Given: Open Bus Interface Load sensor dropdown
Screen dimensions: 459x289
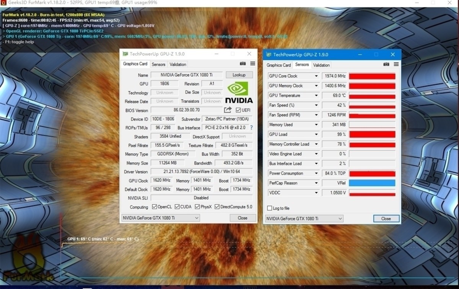Looking at the screenshot, I should coord(316,163).
